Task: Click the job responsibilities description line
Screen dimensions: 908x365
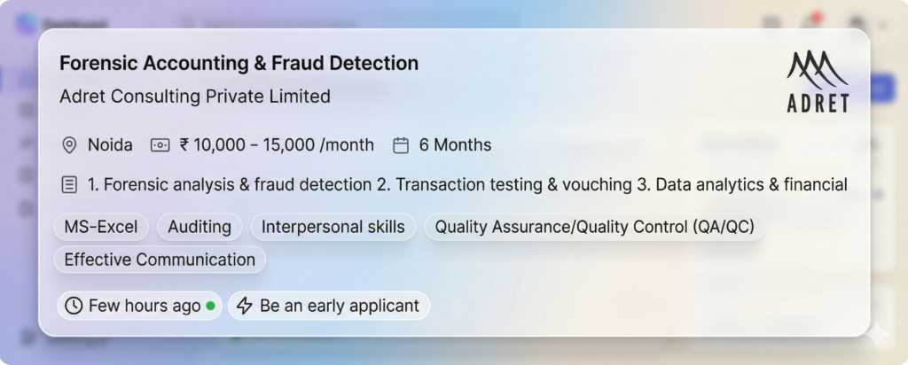Action: point(467,185)
